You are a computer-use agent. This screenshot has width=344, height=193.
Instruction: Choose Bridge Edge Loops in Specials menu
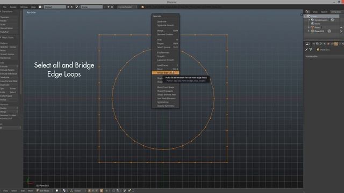(x=166, y=73)
